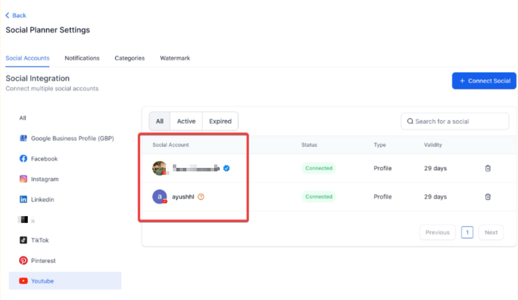
Task: Click the Linkedin icon in sidebar
Action: tap(23, 199)
